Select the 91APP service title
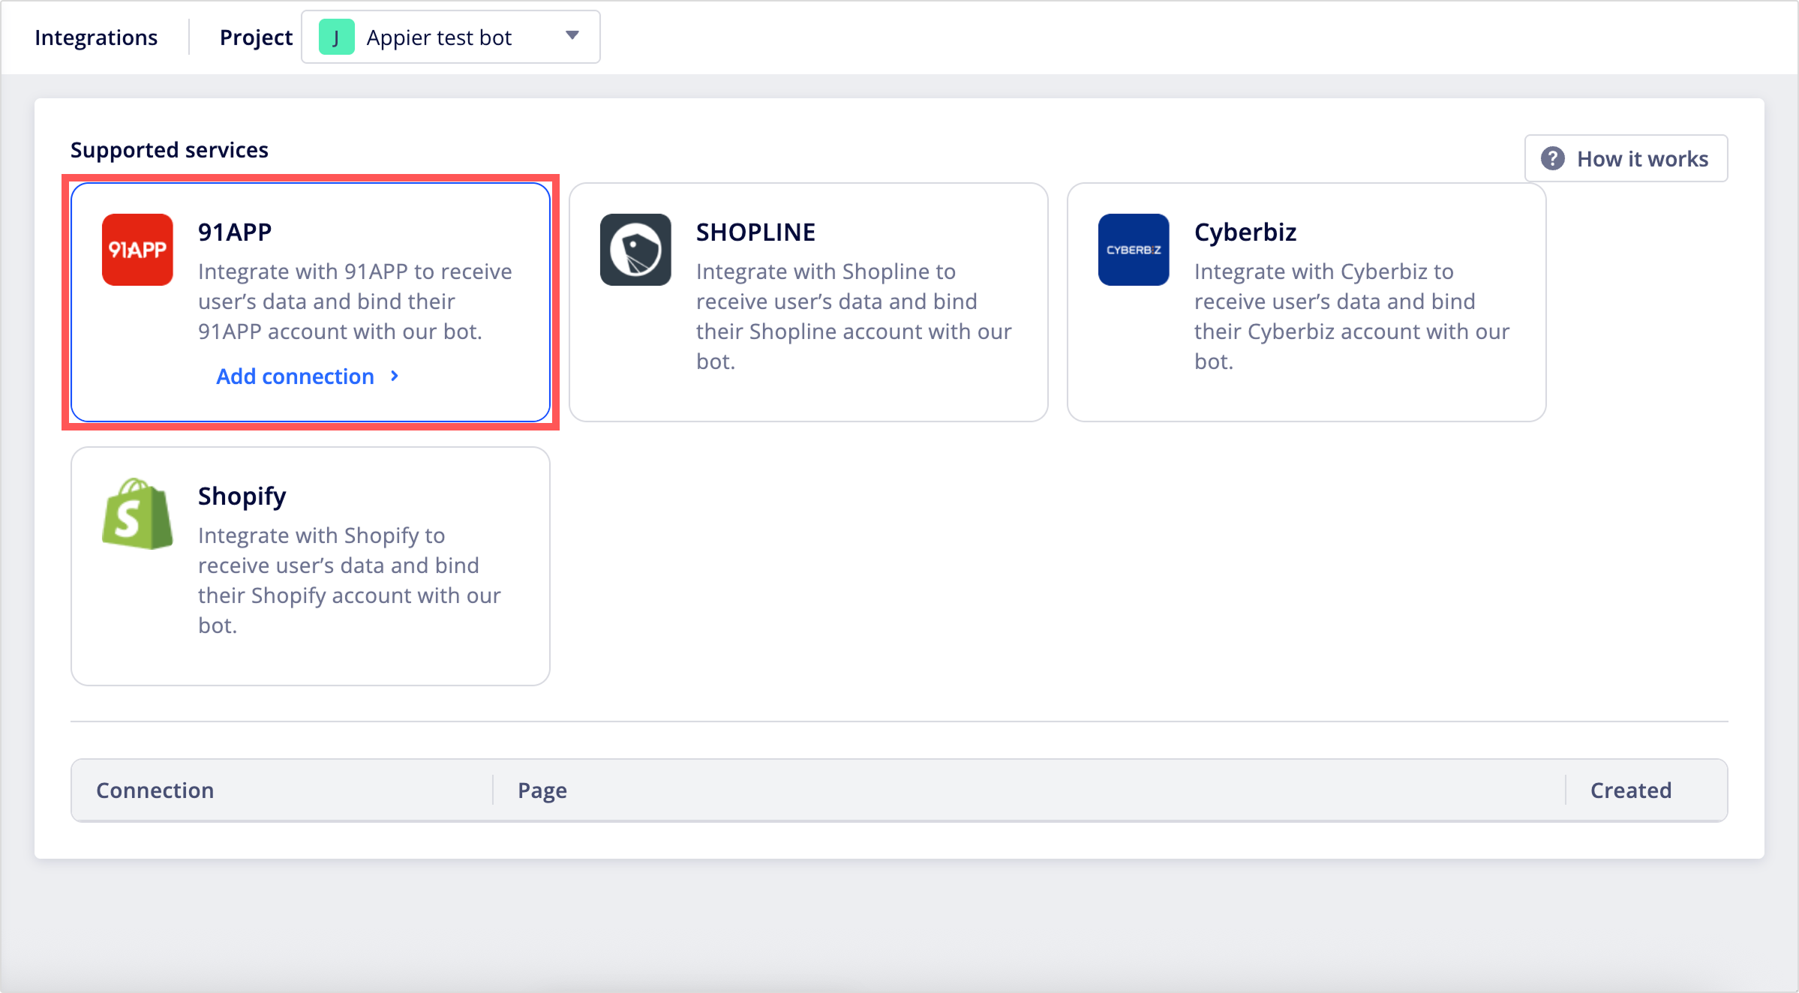1799x993 pixels. [x=235, y=232]
